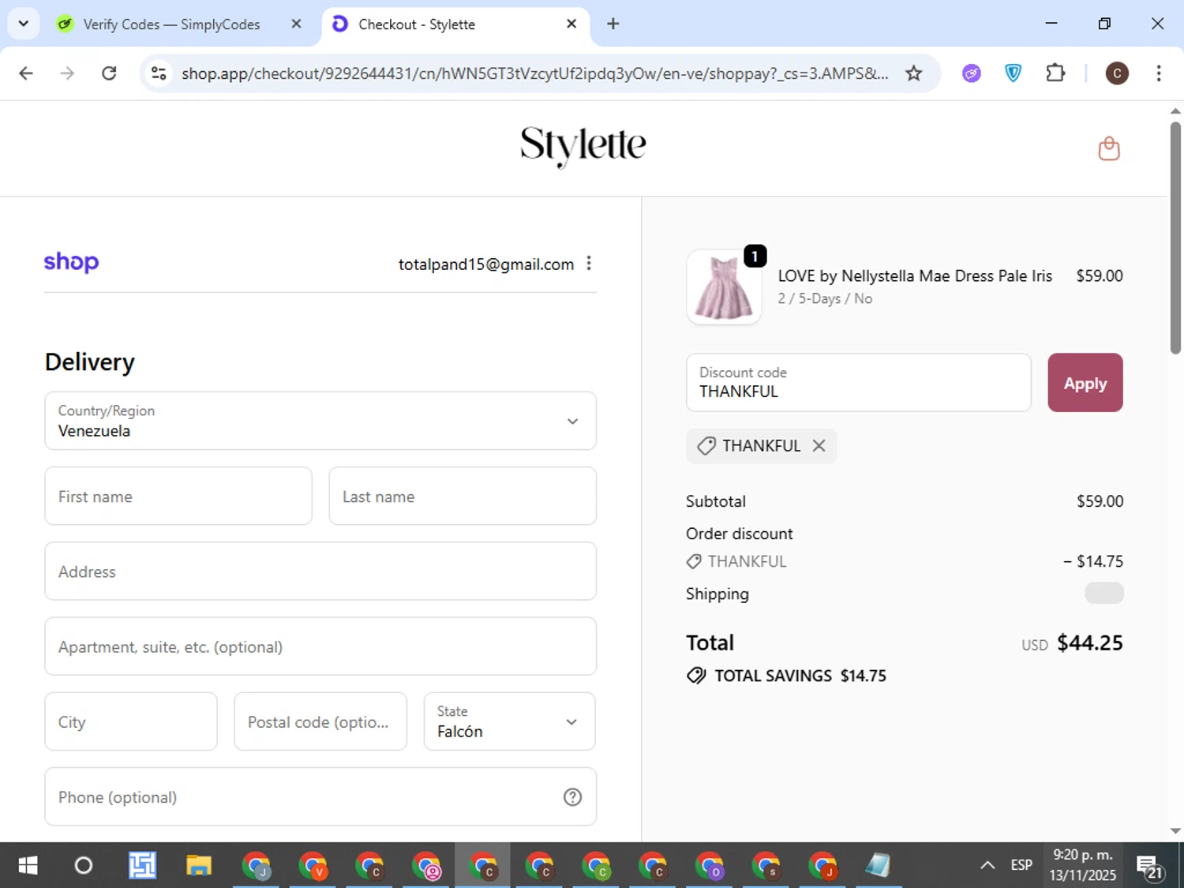View site information icon in address bar
Image resolution: width=1184 pixels, height=888 pixels.
(x=159, y=73)
